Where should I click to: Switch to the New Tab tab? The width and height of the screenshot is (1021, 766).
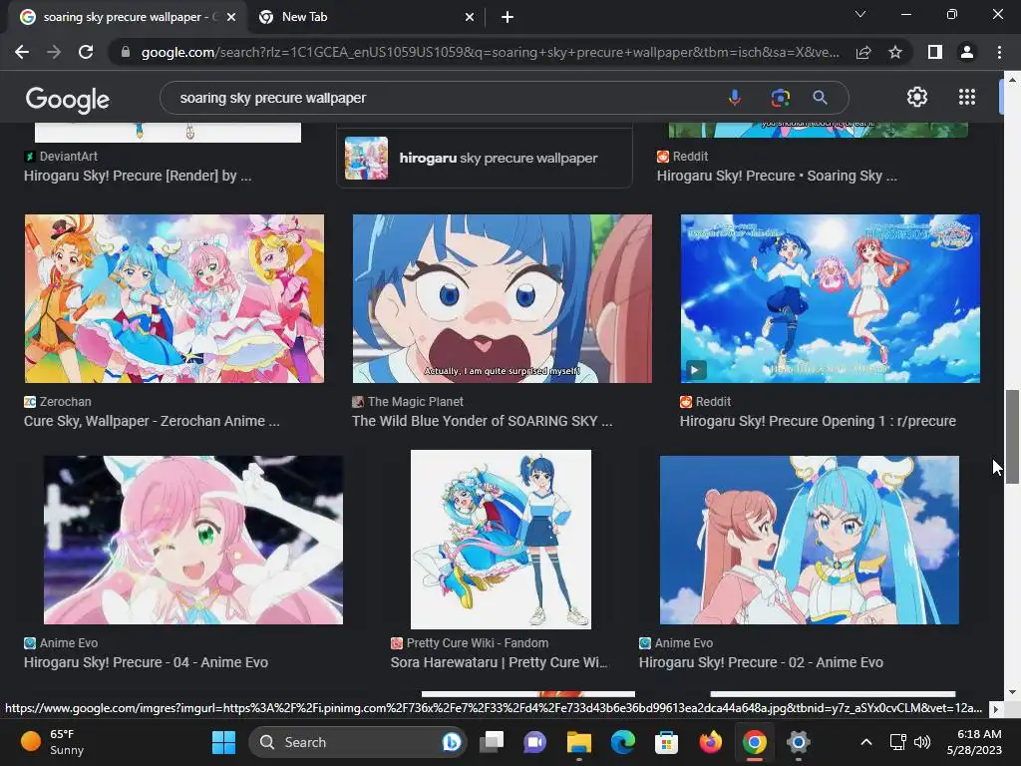(x=366, y=17)
